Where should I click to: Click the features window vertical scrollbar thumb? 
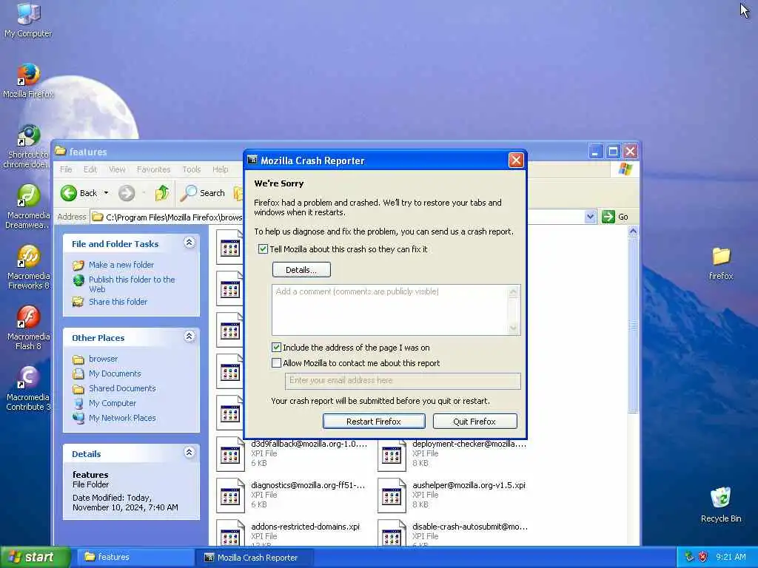pyautogui.click(x=633, y=325)
